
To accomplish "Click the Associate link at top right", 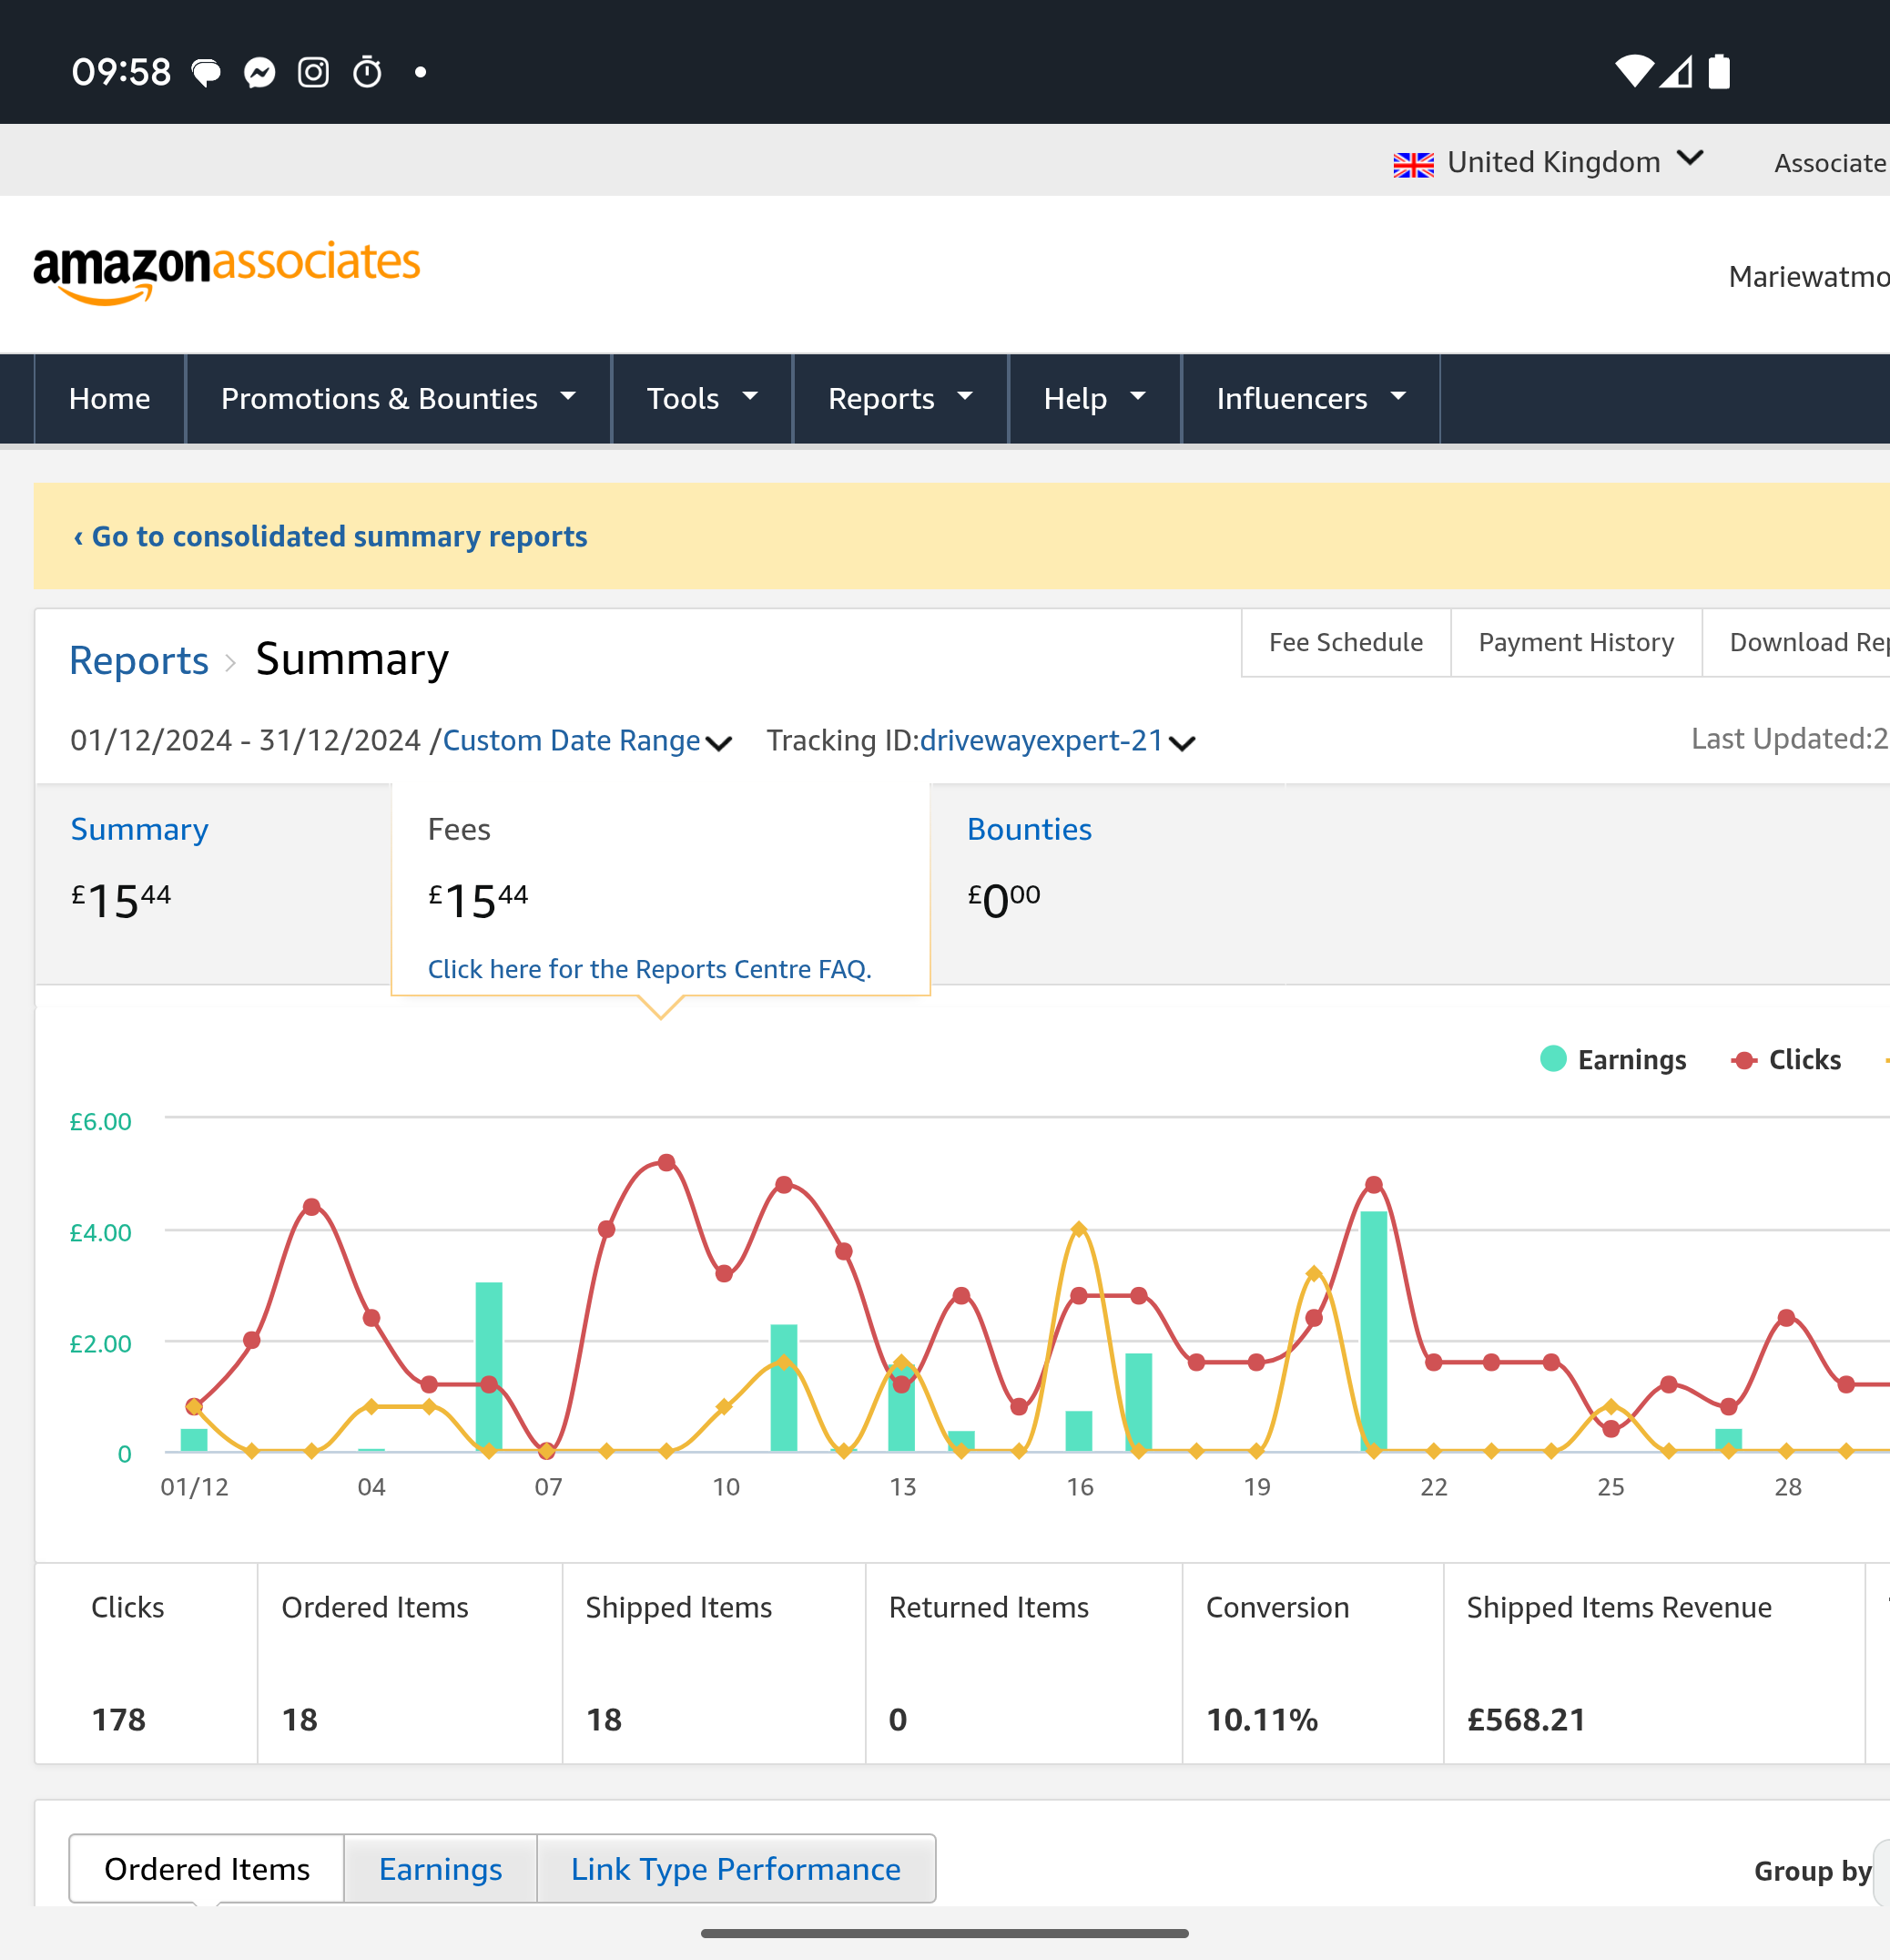I will 1830,163.
